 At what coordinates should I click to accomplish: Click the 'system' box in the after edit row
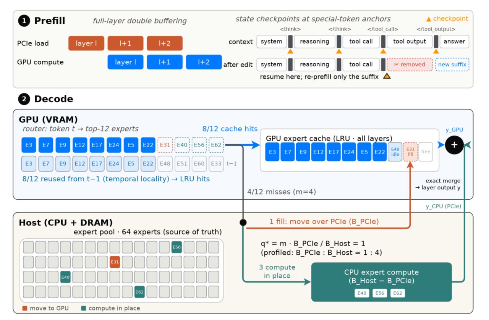pos(271,65)
